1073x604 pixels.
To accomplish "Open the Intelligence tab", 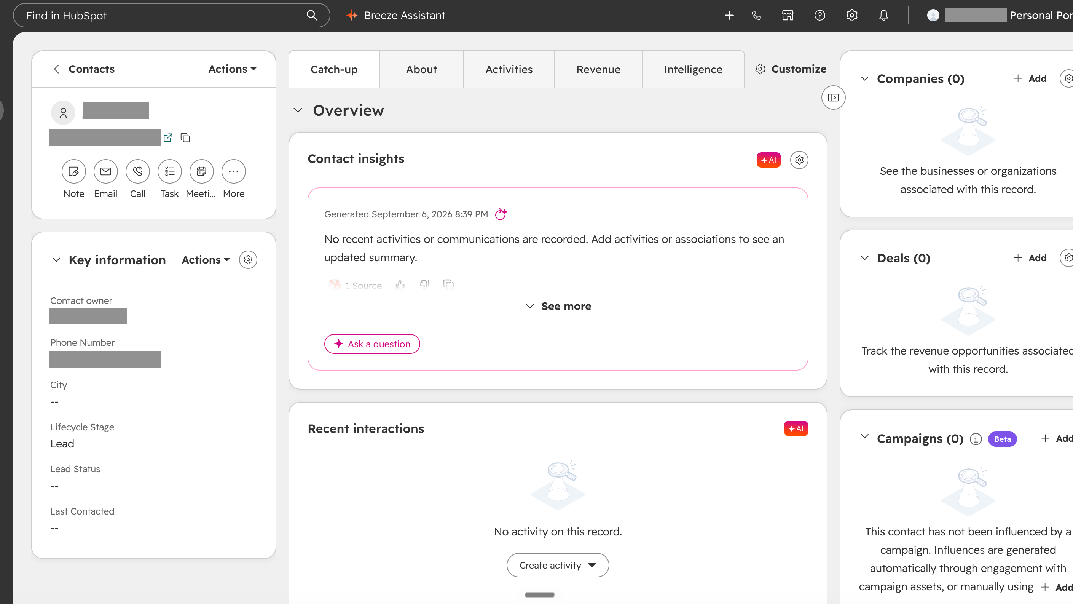I will [693, 69].
